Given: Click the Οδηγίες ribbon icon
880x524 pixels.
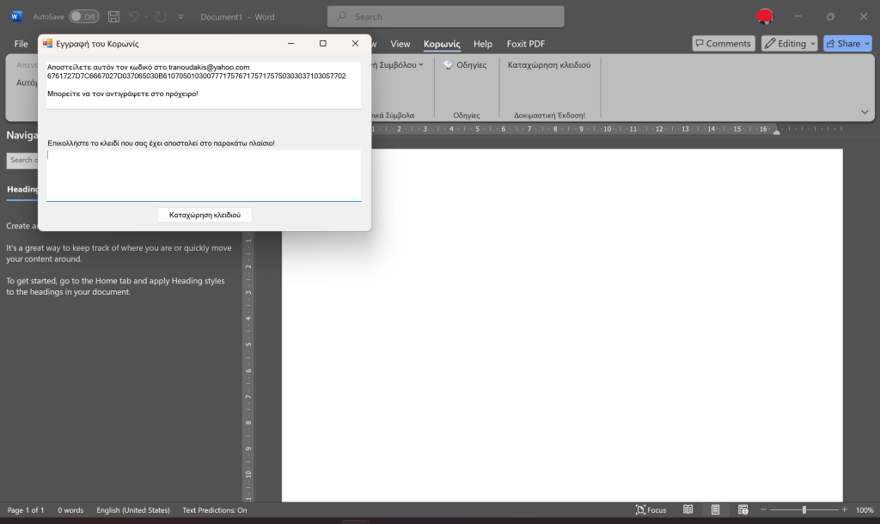Looking at the screenshot, I should click(x=465, y=65).
